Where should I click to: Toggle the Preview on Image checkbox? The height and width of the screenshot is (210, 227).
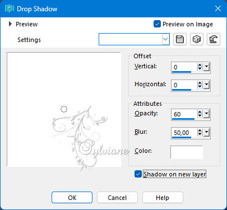tap(157, 24)
